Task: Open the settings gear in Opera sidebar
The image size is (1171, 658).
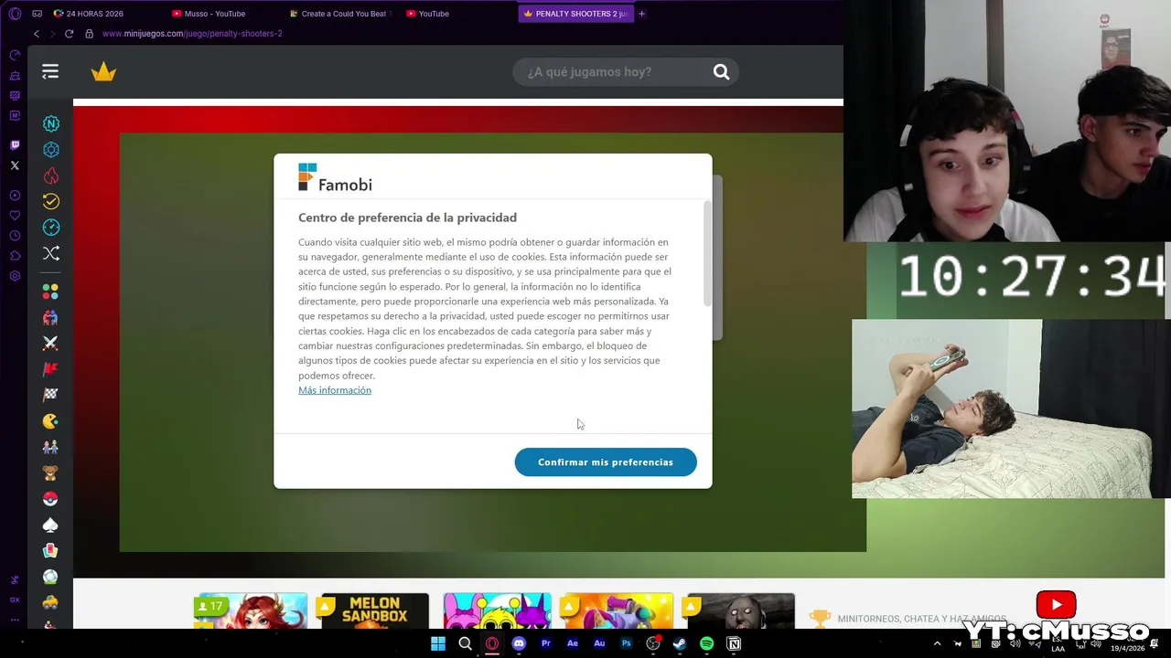Action: tap(15, 276)
